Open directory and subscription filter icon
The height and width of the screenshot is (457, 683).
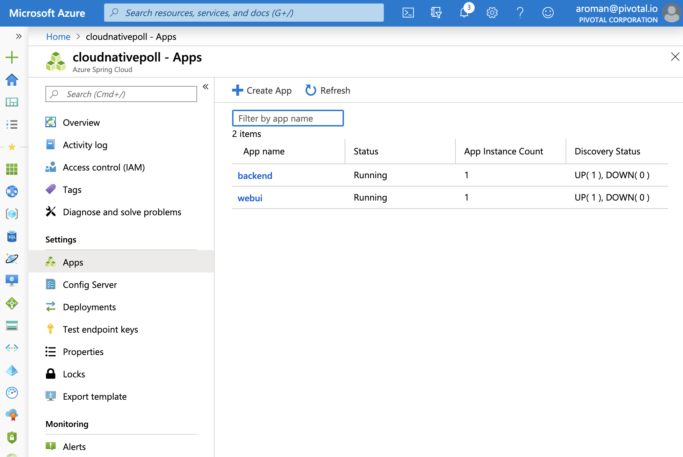click(436, 13)
